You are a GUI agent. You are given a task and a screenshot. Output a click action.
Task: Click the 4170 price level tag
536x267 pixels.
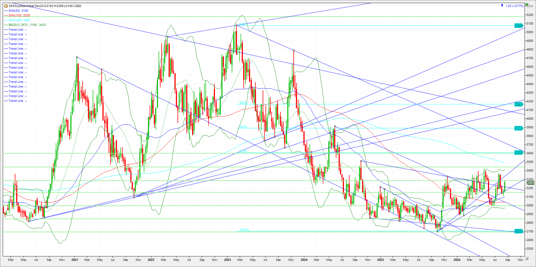click(518, 104)
